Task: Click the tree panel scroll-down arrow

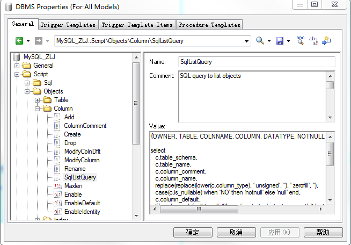Action: click(136, 216)
